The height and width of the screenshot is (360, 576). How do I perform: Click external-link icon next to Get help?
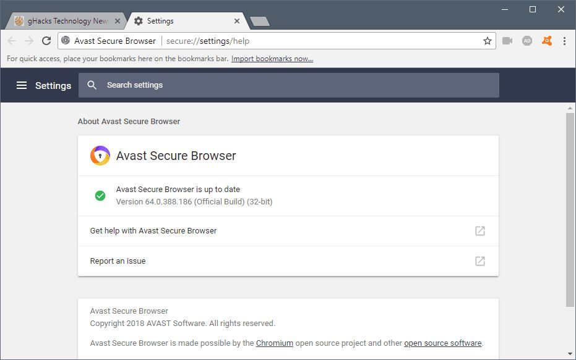tap(480, 230)
